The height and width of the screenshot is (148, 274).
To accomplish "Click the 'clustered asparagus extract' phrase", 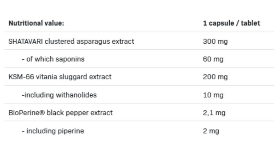I will pyautogui.click(x=89, y=41).
